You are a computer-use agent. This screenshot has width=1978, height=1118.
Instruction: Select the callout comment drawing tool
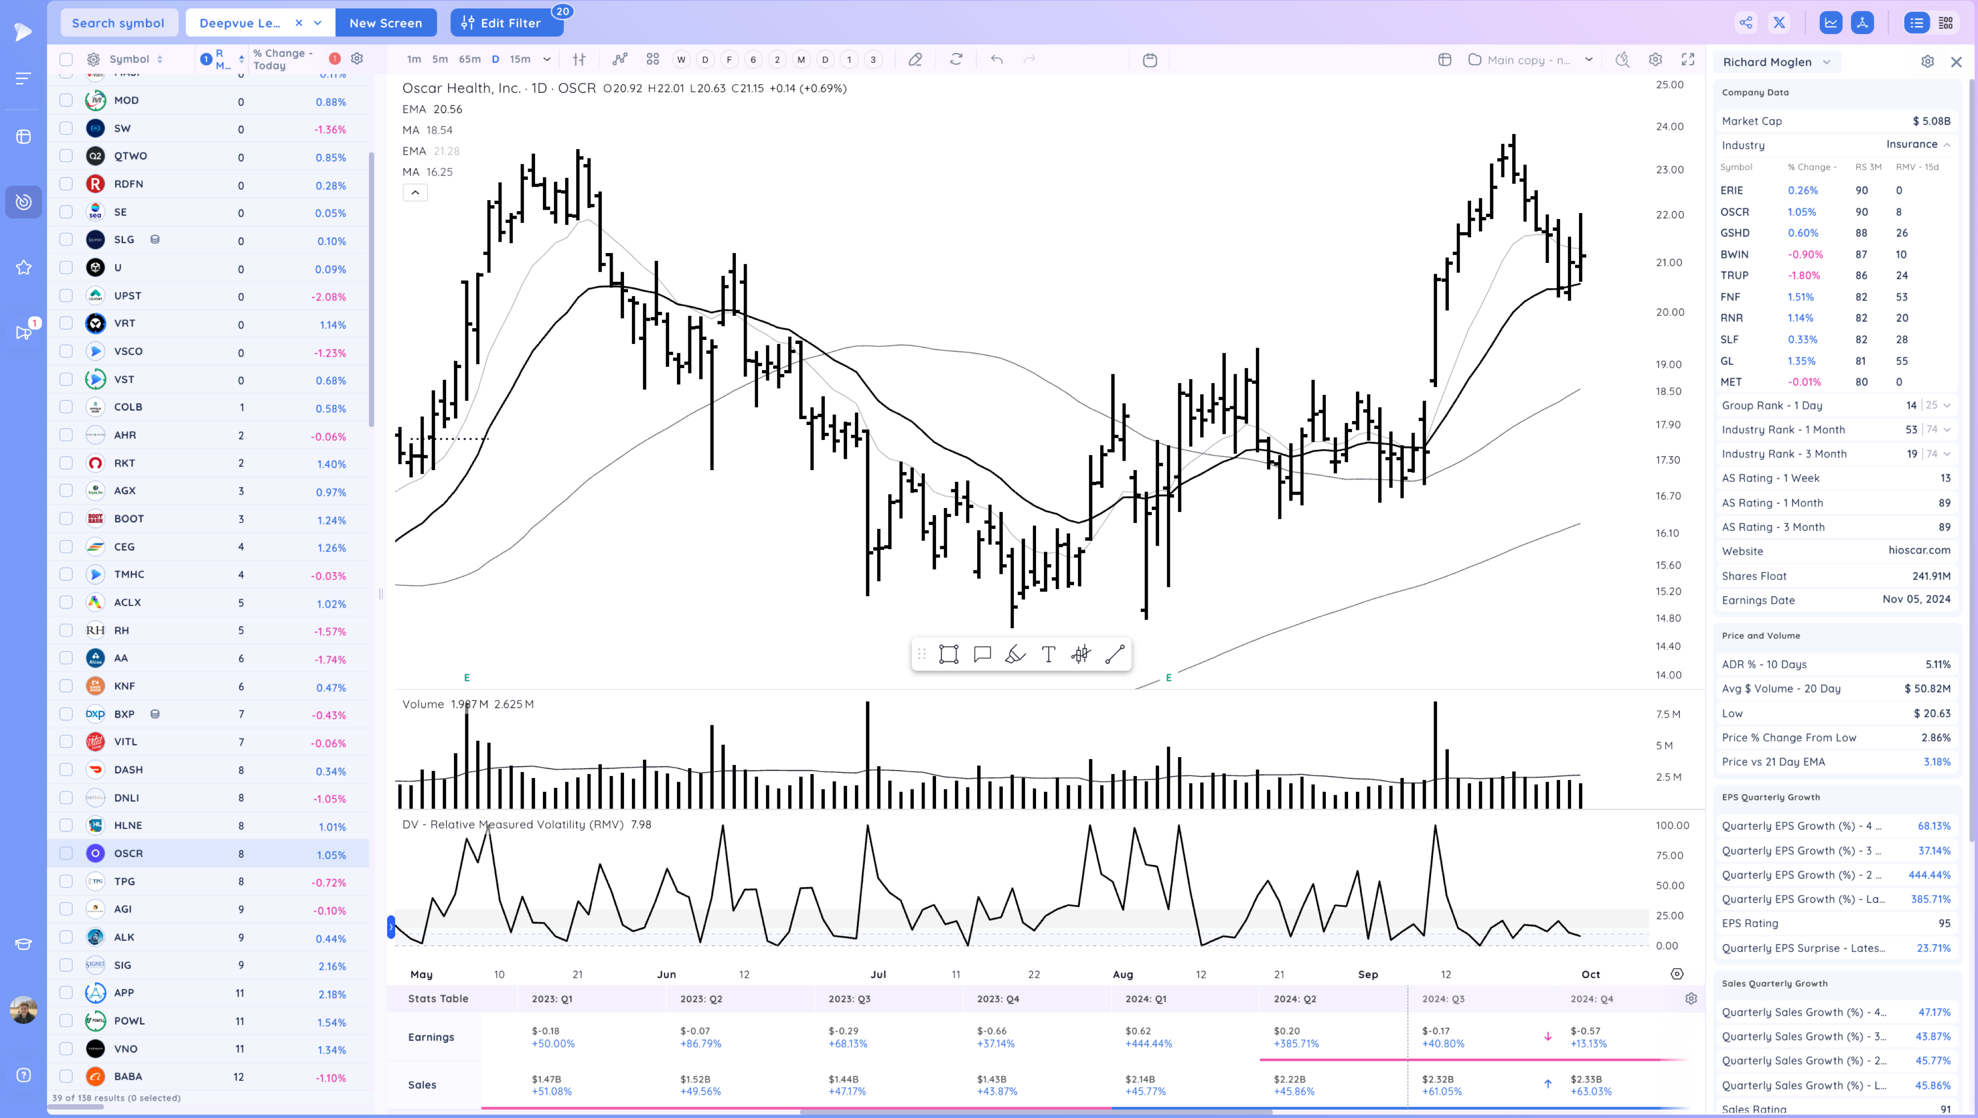point(982,654)
